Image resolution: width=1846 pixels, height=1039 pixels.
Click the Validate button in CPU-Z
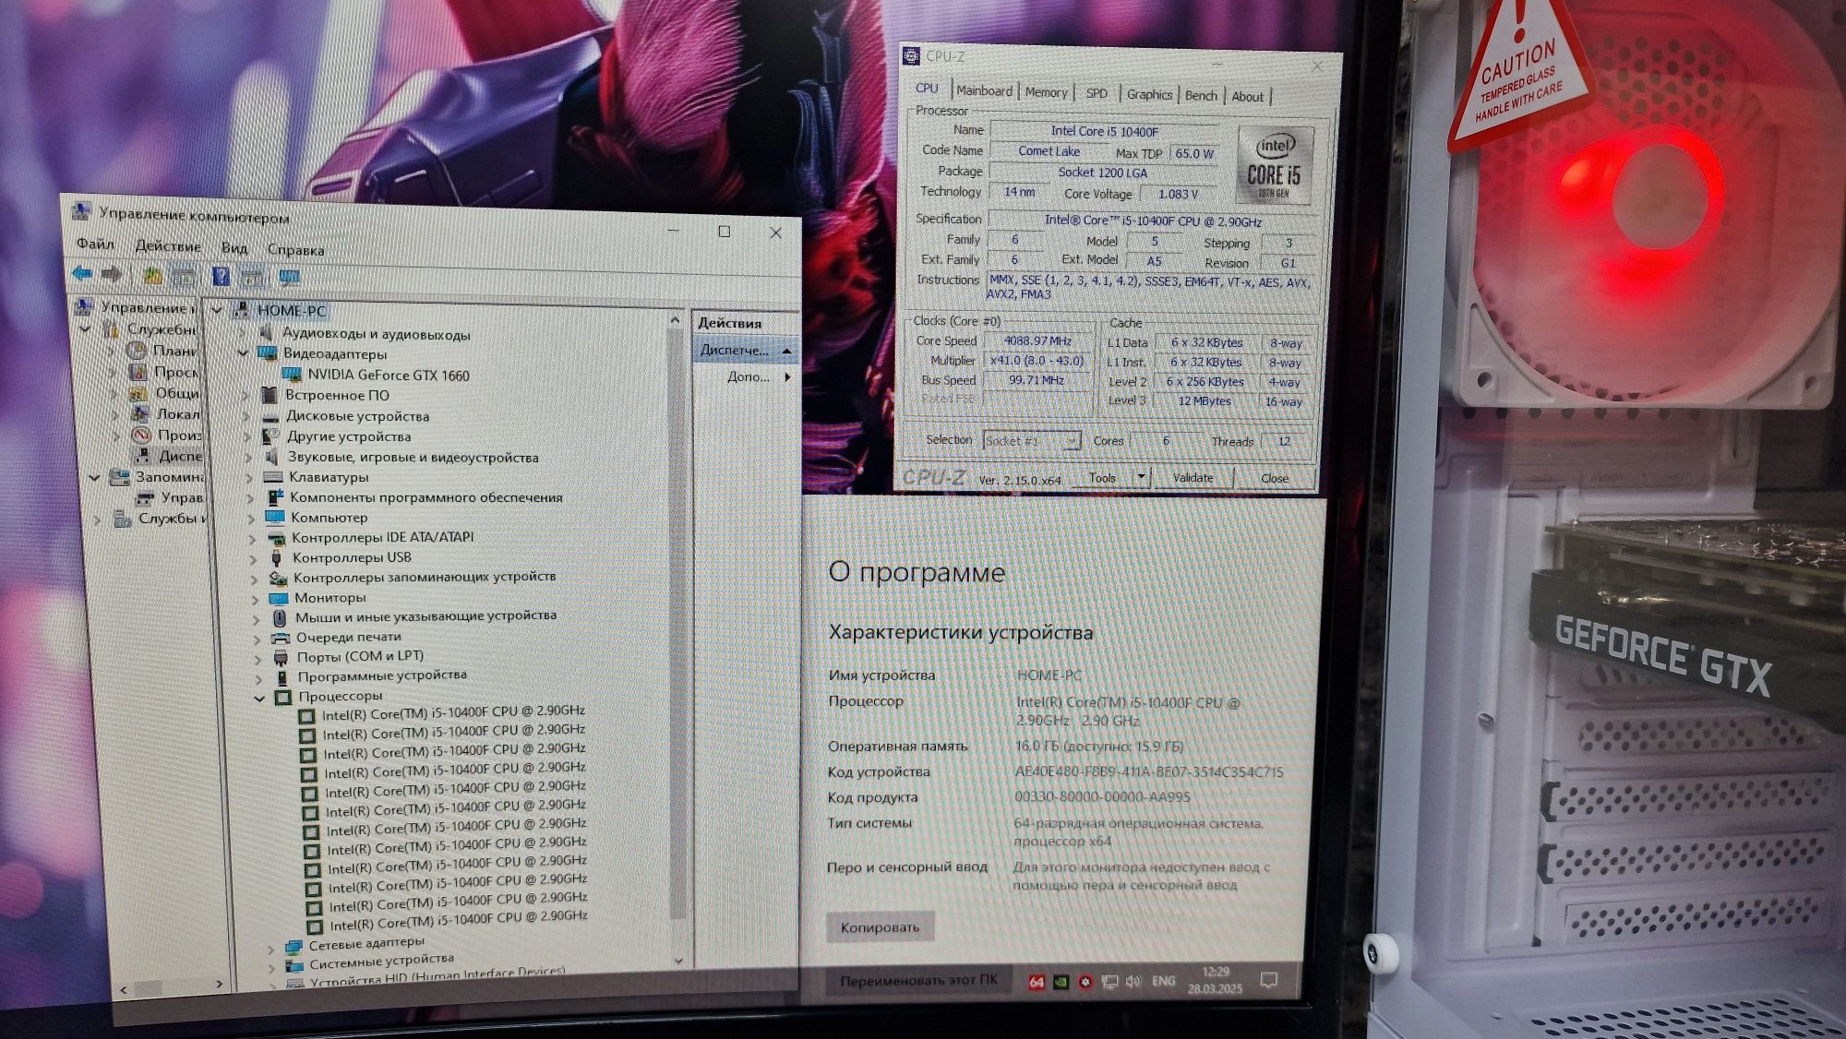[1193, 477]
